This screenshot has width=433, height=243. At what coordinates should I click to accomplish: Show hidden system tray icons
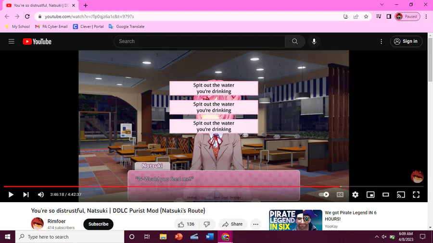click(x=377, y=237)
